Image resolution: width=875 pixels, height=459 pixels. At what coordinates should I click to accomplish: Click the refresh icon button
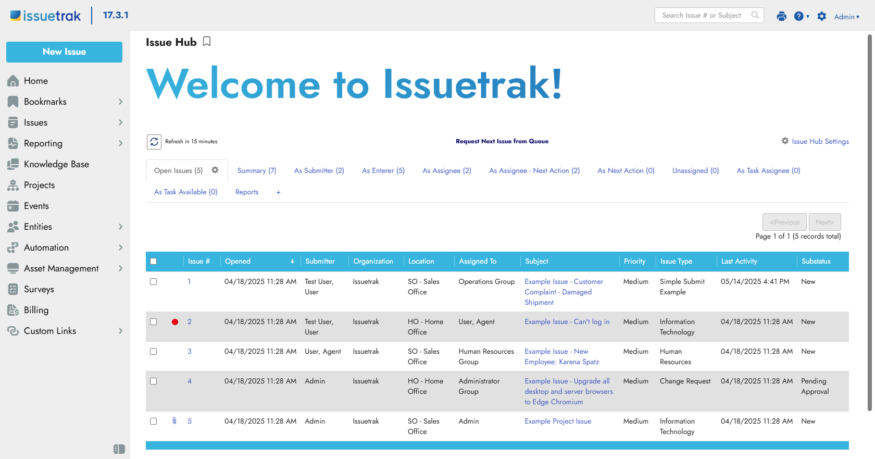pos(154,142)
